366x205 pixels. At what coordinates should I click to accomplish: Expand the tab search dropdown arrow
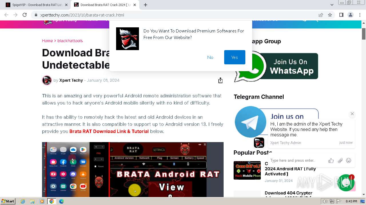pos(332,5)
